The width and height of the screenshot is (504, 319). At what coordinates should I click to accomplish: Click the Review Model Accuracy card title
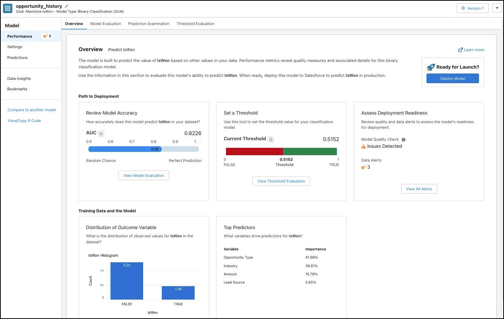point(111,113)
